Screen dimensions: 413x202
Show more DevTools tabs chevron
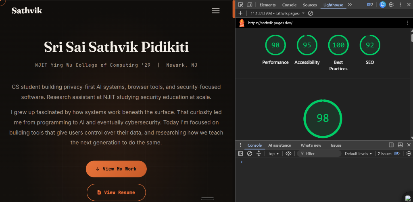[350, 5]
